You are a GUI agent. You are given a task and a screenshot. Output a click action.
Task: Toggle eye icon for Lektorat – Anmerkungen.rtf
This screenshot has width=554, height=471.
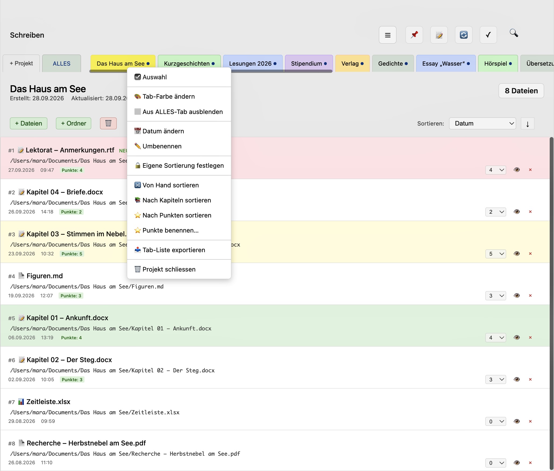517,170
